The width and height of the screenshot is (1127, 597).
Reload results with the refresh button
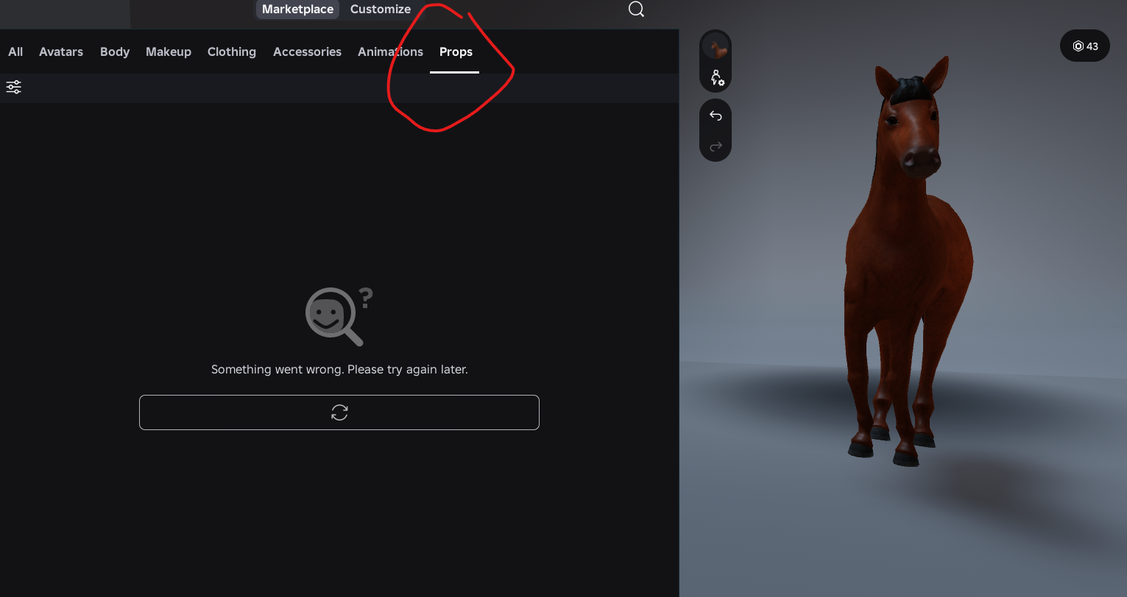339,412
